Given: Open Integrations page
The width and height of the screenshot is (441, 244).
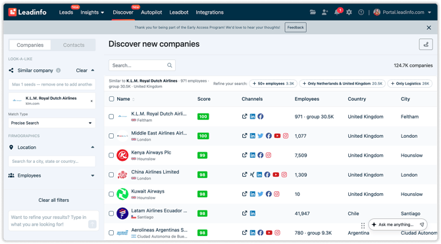Looking at the screenshot, I should click(209, 13).
